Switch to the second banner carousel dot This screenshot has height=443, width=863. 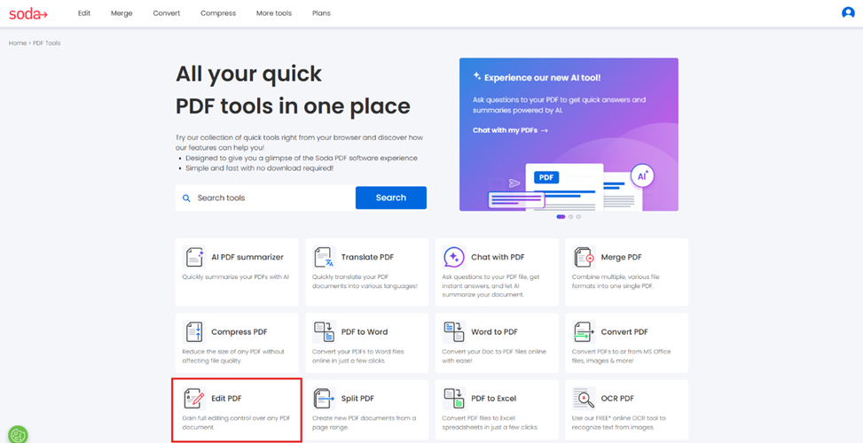(x=570, y=216)
